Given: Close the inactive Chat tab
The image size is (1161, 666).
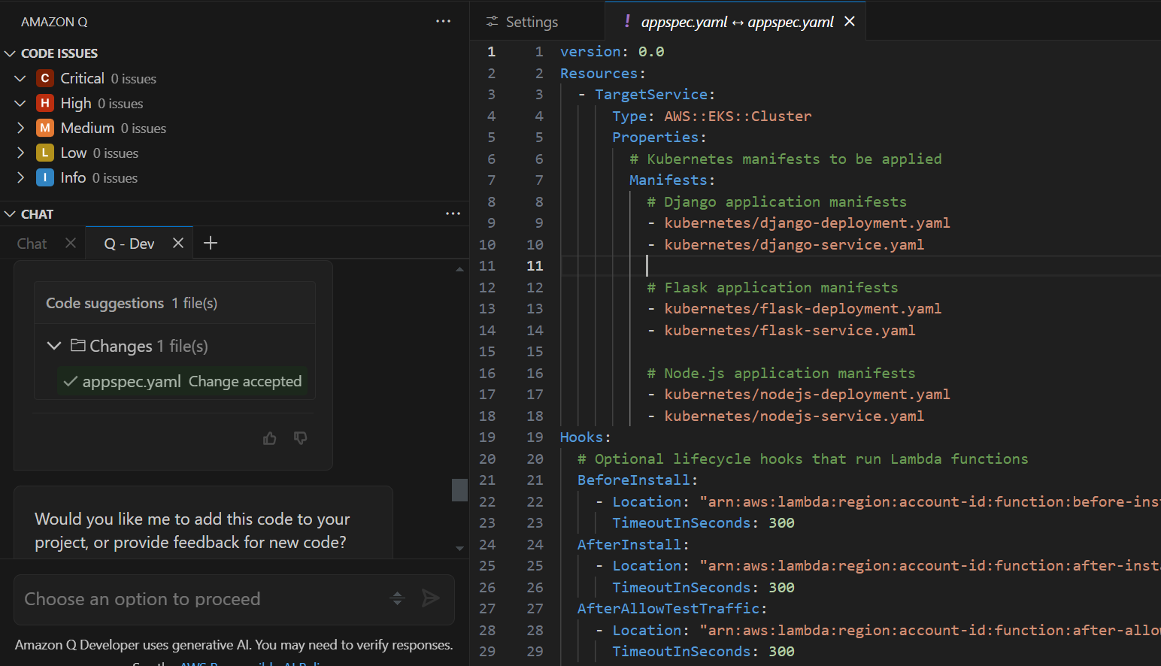Looking at the screenshot, I should [x=71, y=243].
